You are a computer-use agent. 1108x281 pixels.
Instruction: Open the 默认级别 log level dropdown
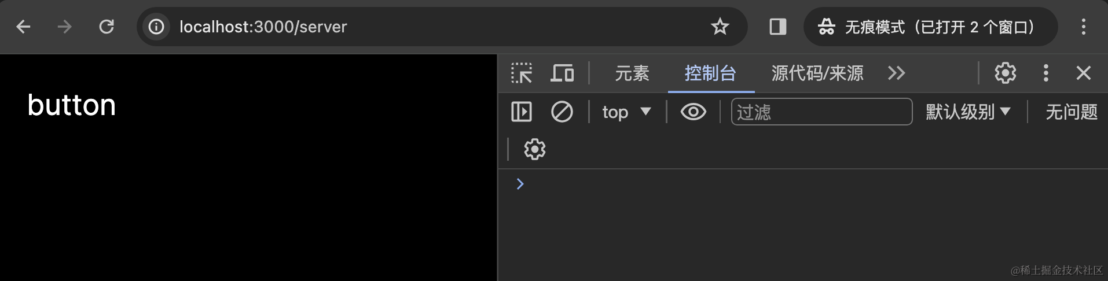[x=968, y=112]
